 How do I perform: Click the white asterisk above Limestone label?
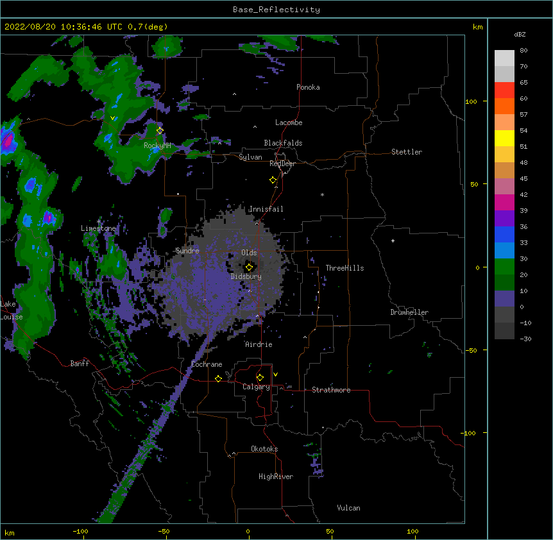(x=99, y=221)
